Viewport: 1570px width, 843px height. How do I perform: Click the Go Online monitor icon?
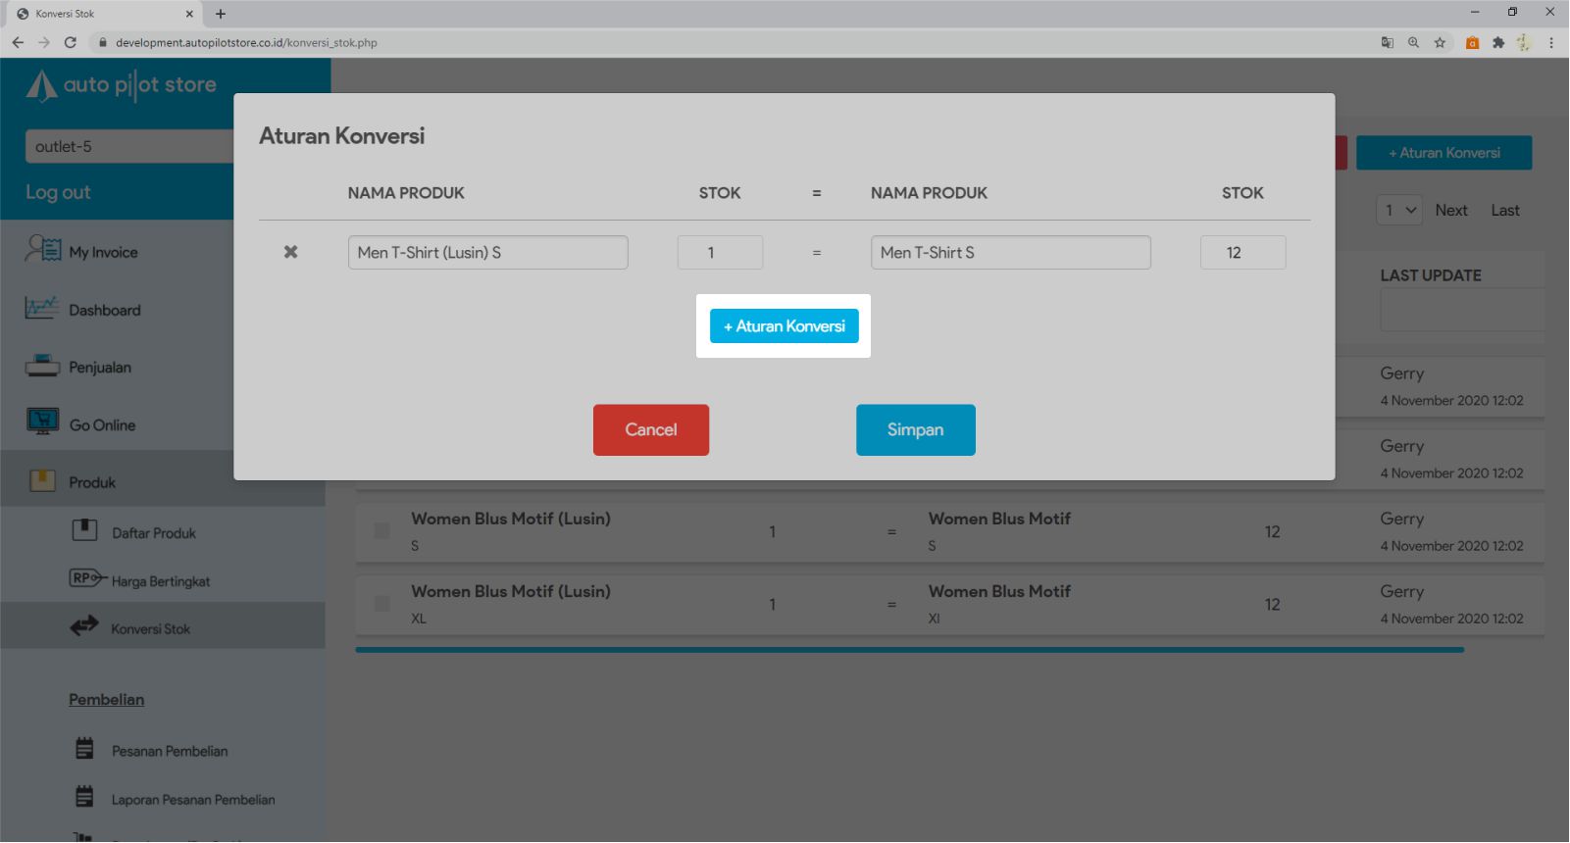coord(42,422)
